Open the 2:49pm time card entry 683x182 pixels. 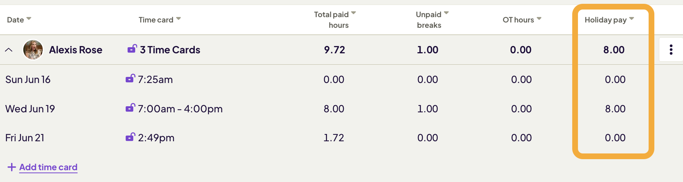156,138
